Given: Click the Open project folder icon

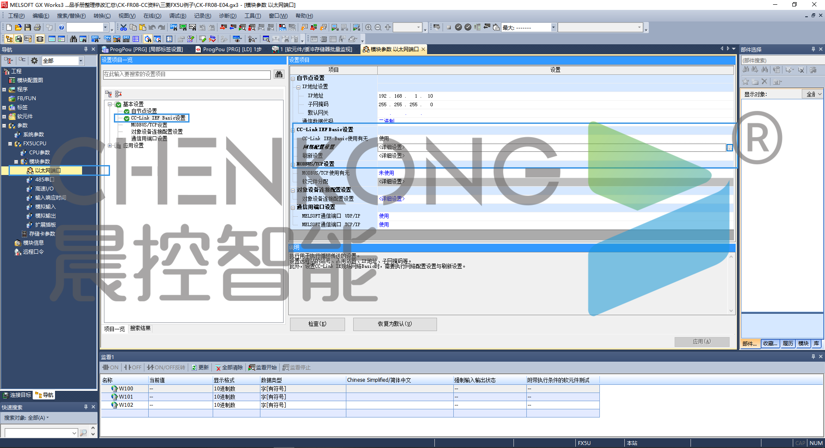Looking at the screenshot, I should [18, 28].
